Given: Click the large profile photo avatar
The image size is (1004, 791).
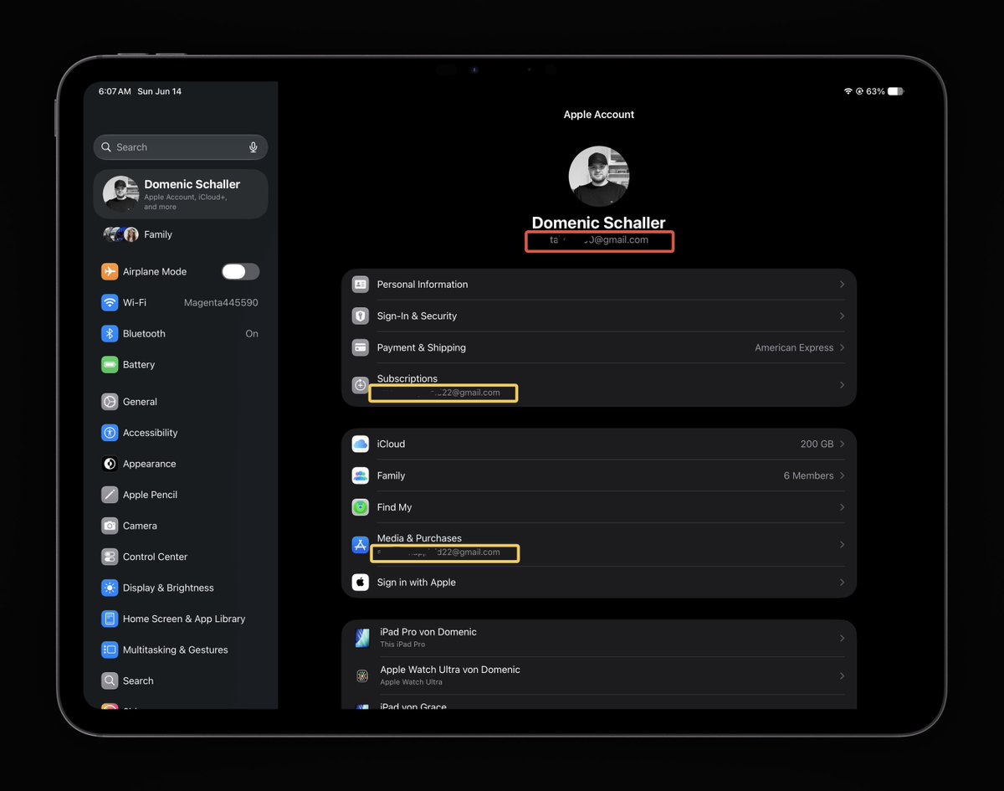Looking at the screenshot, I should pyautogui.click(x=599, y=177).
